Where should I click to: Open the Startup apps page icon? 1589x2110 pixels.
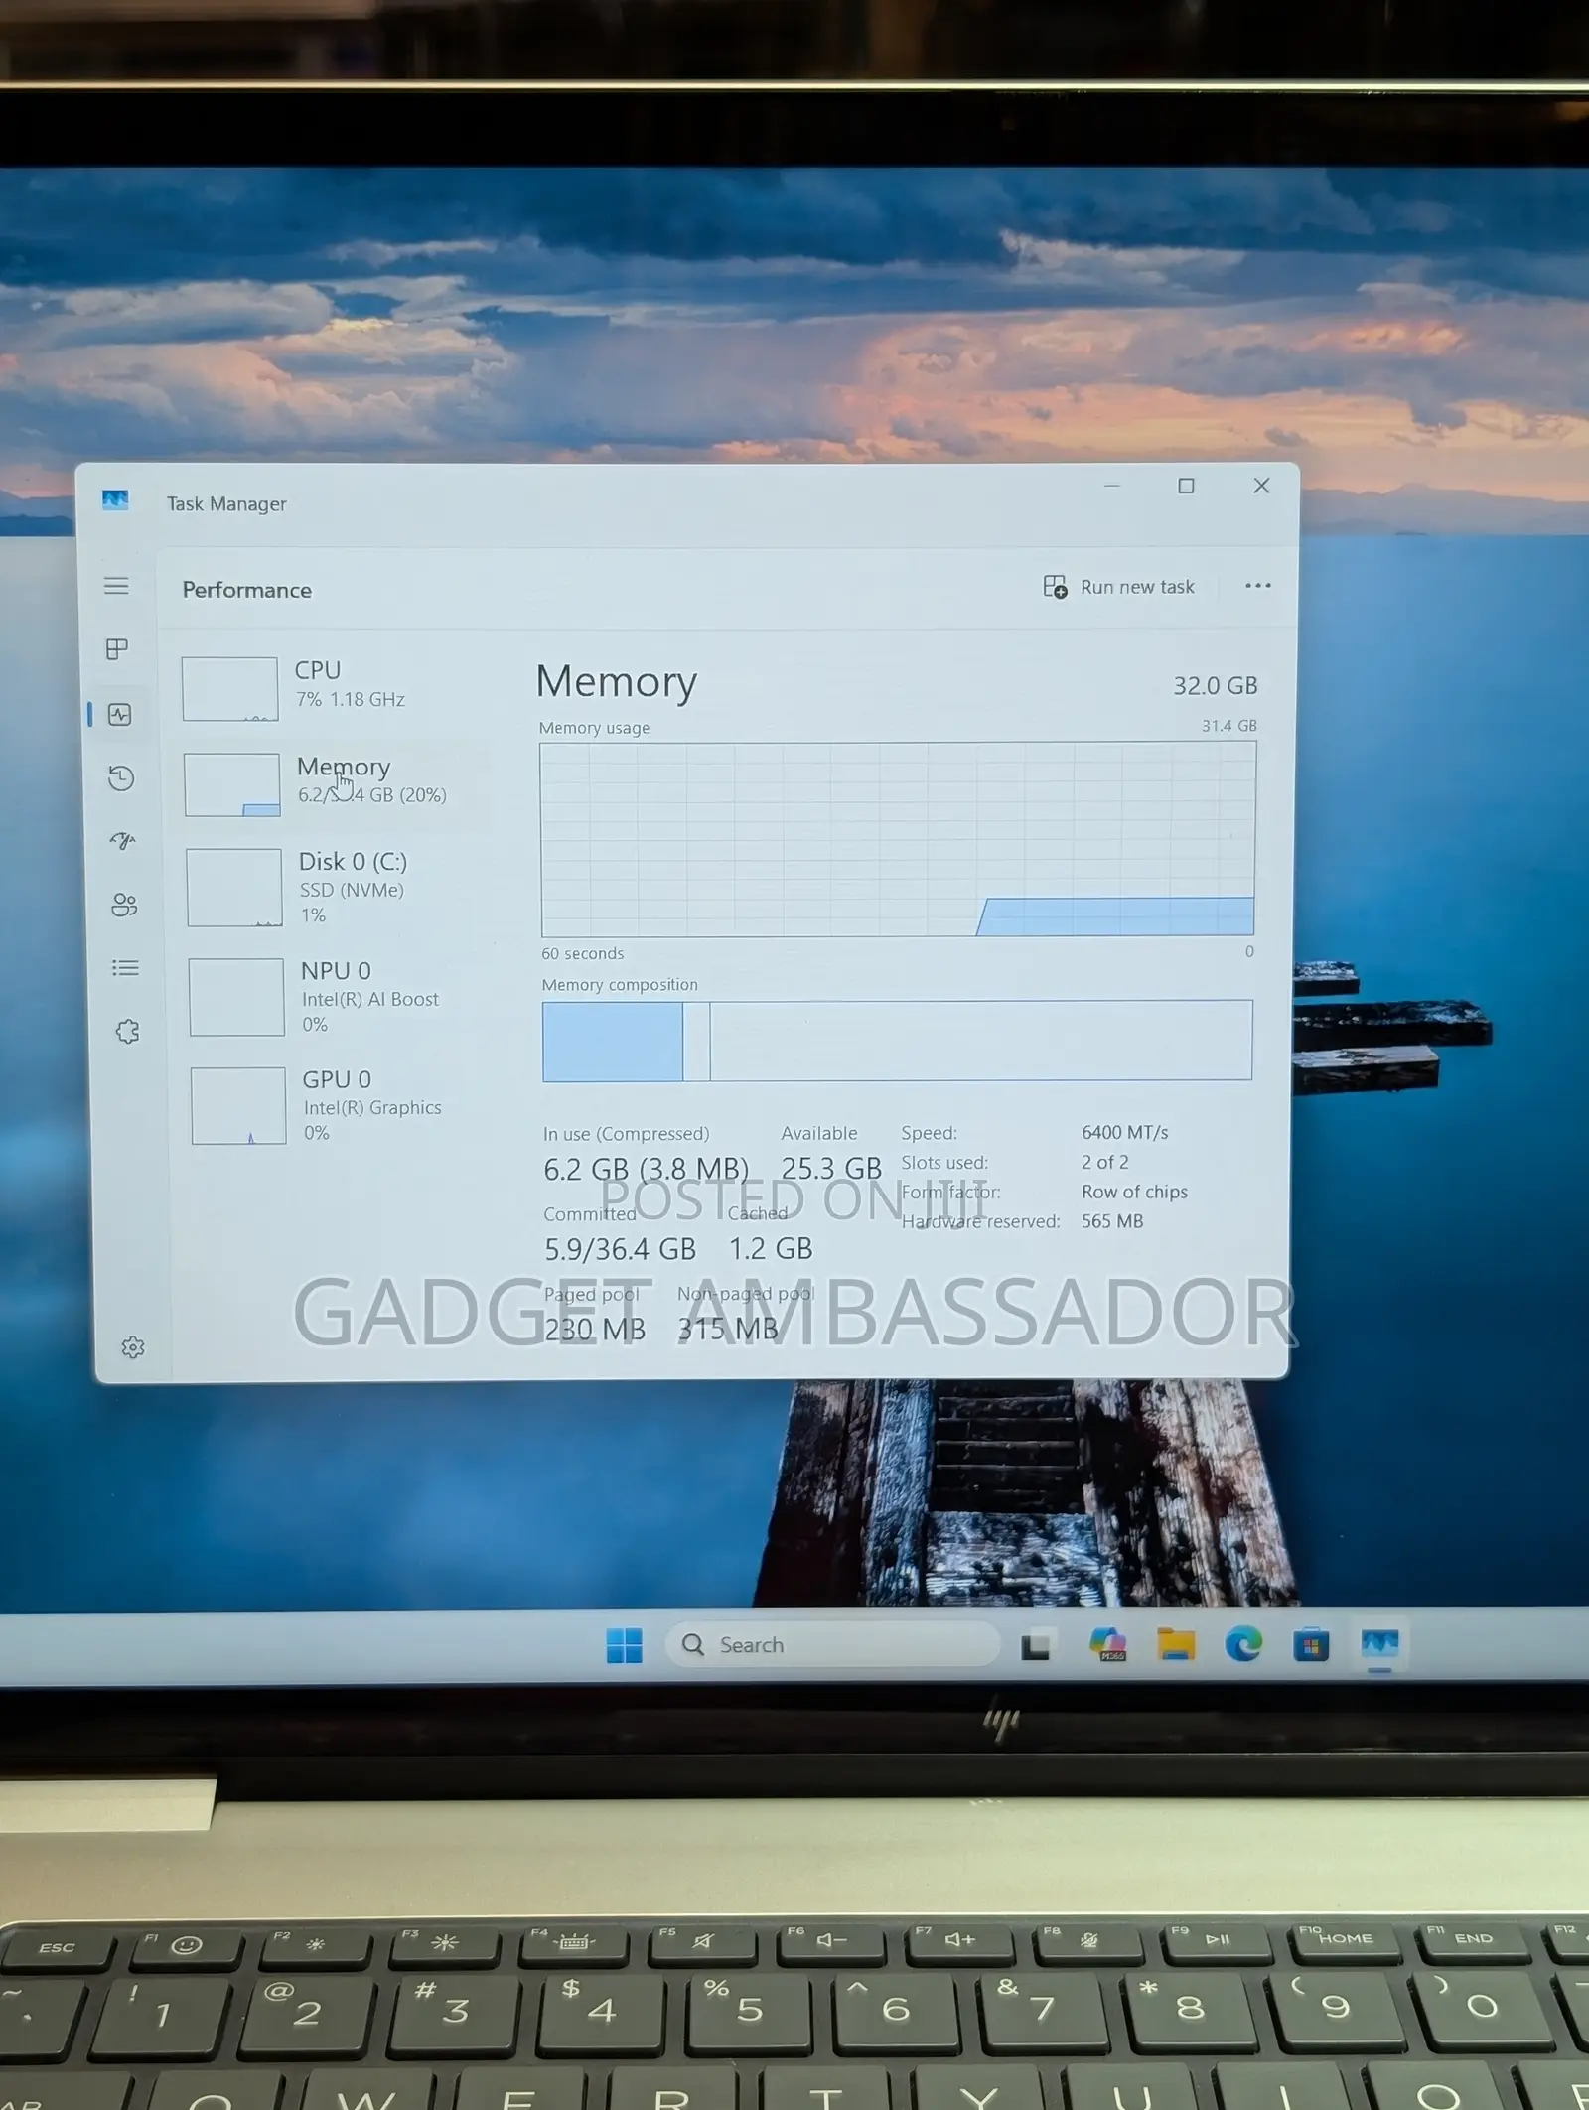(x=122, y=841)
